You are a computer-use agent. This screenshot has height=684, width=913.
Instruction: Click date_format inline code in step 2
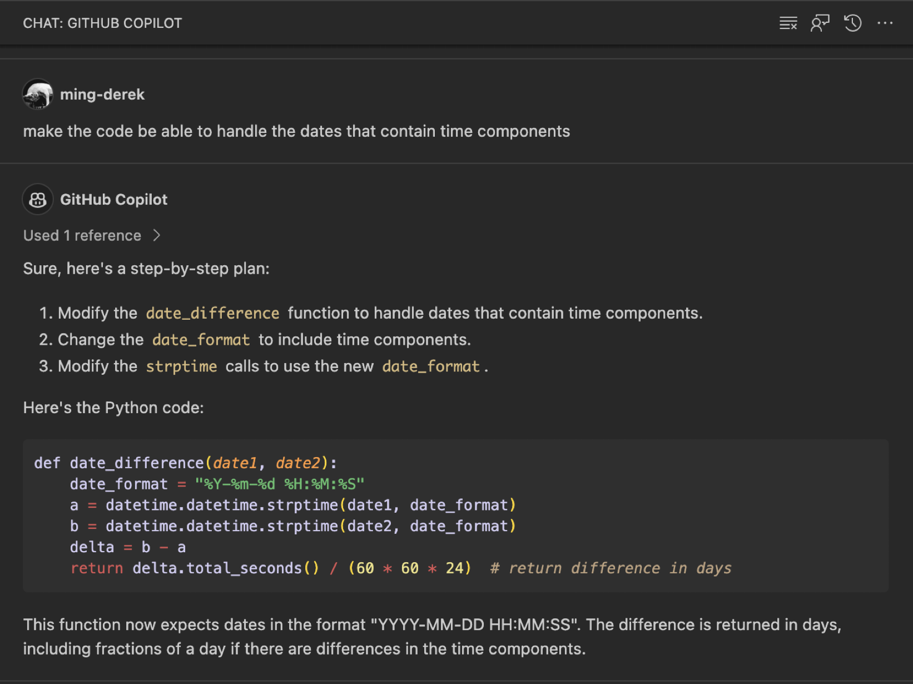pos(201,340)
